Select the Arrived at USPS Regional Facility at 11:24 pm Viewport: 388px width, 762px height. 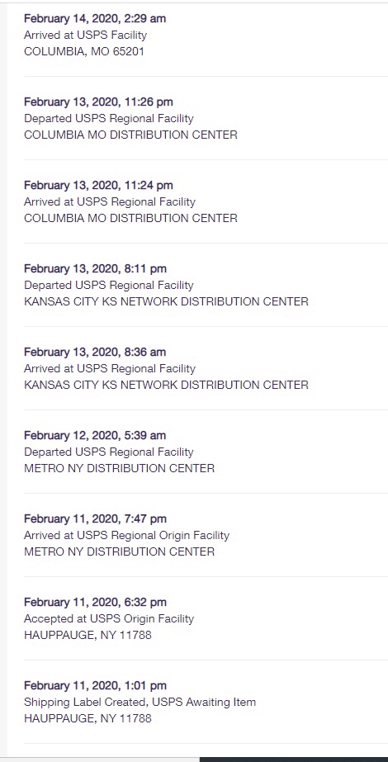[110, 201]
